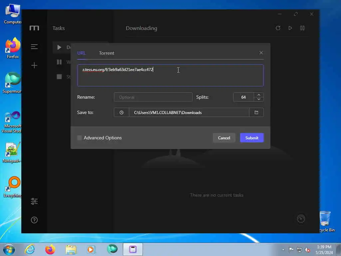Image resolution: width=341 pixels, height=256 pixels.
Task: Click the Motrix logo in sidebar
Action: (34, 28)
